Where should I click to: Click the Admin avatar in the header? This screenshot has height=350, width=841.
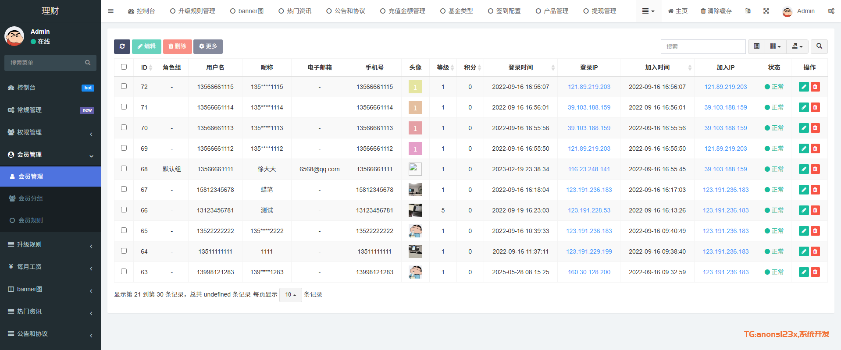788,11
